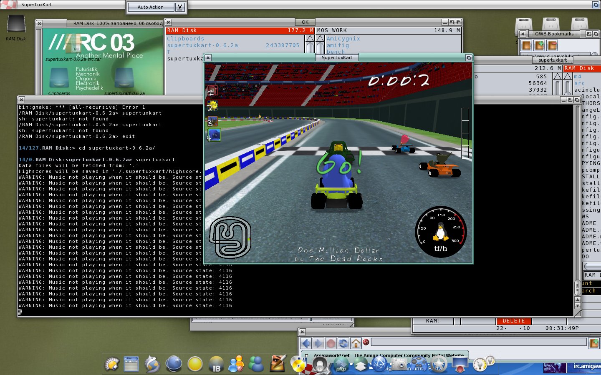Launch IB browser icon in dock
The height and width of the screenshot is (375, 601).
[216, 365]
